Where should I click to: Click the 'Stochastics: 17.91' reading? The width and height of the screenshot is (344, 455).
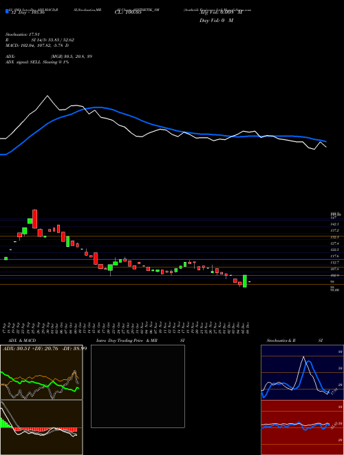tap(22, 34)
